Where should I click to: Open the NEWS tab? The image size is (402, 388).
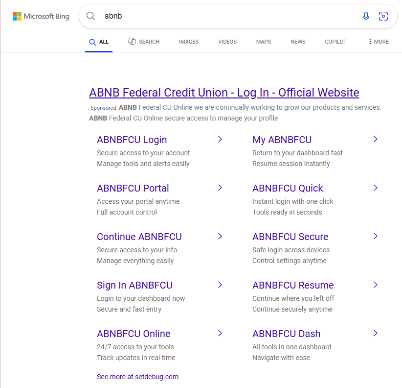[x=298, y=42]
